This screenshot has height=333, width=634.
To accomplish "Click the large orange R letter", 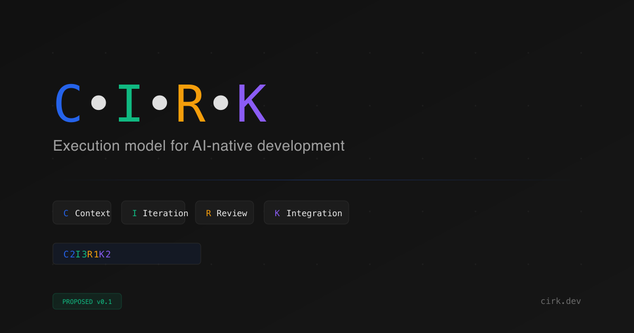I will (190, 104).
